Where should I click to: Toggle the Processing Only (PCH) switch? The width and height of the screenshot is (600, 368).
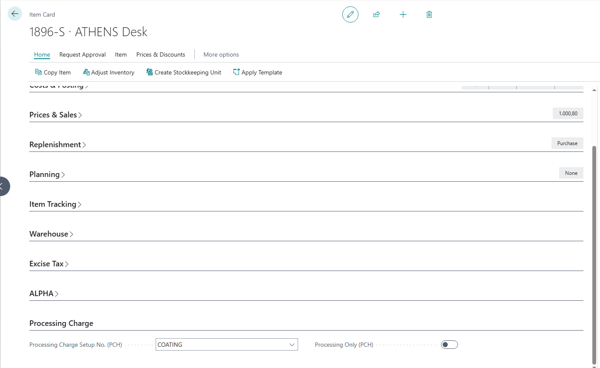point(449,345)
